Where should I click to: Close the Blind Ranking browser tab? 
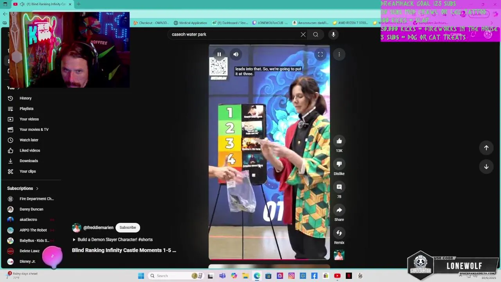(70, 4)
